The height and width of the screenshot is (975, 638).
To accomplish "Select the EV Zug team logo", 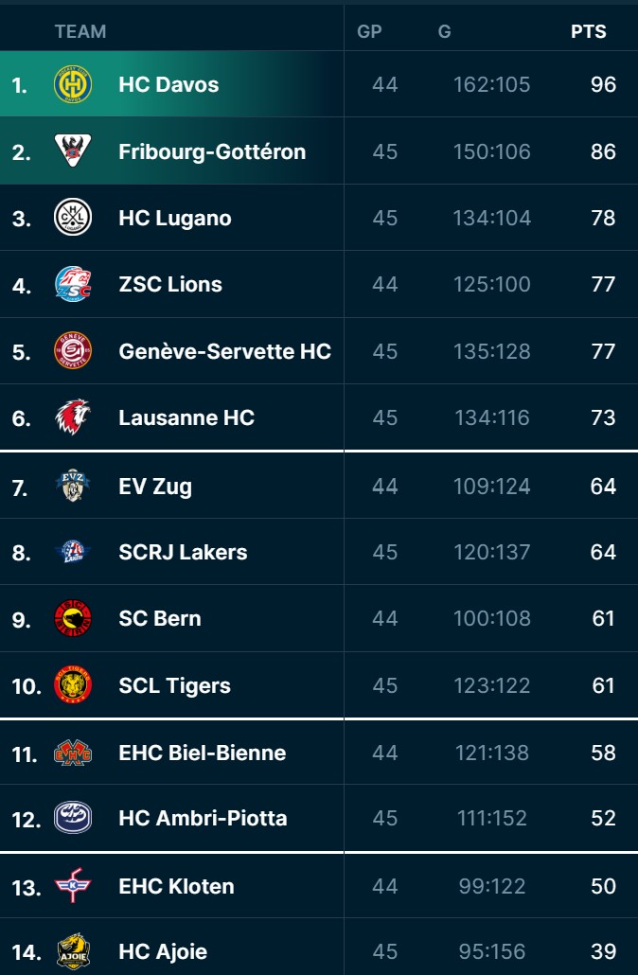I will [x=73, y=487].
